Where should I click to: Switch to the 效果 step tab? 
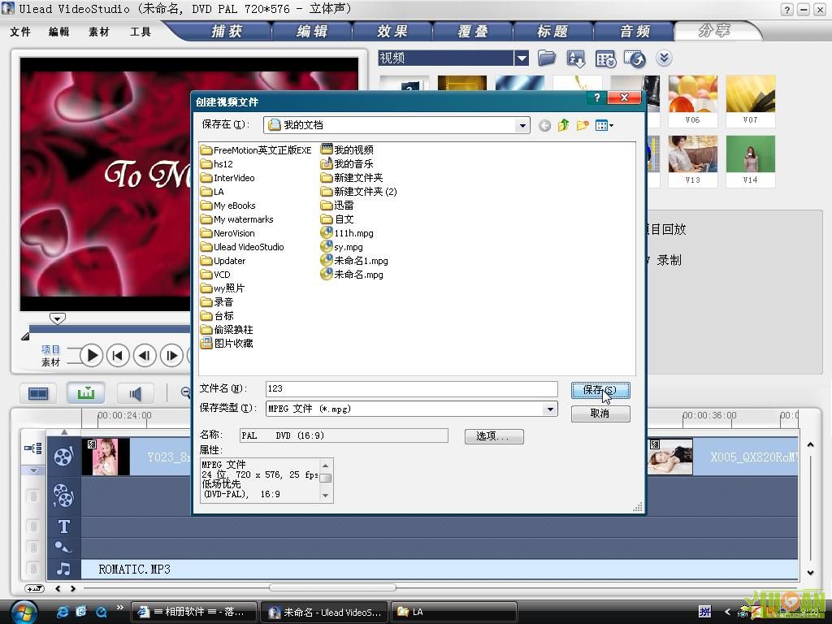coord(392,32)
